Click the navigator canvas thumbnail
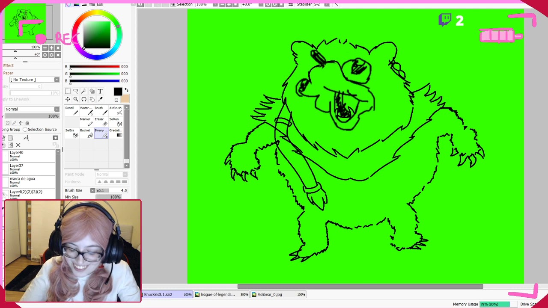 (x=25, y=23)
